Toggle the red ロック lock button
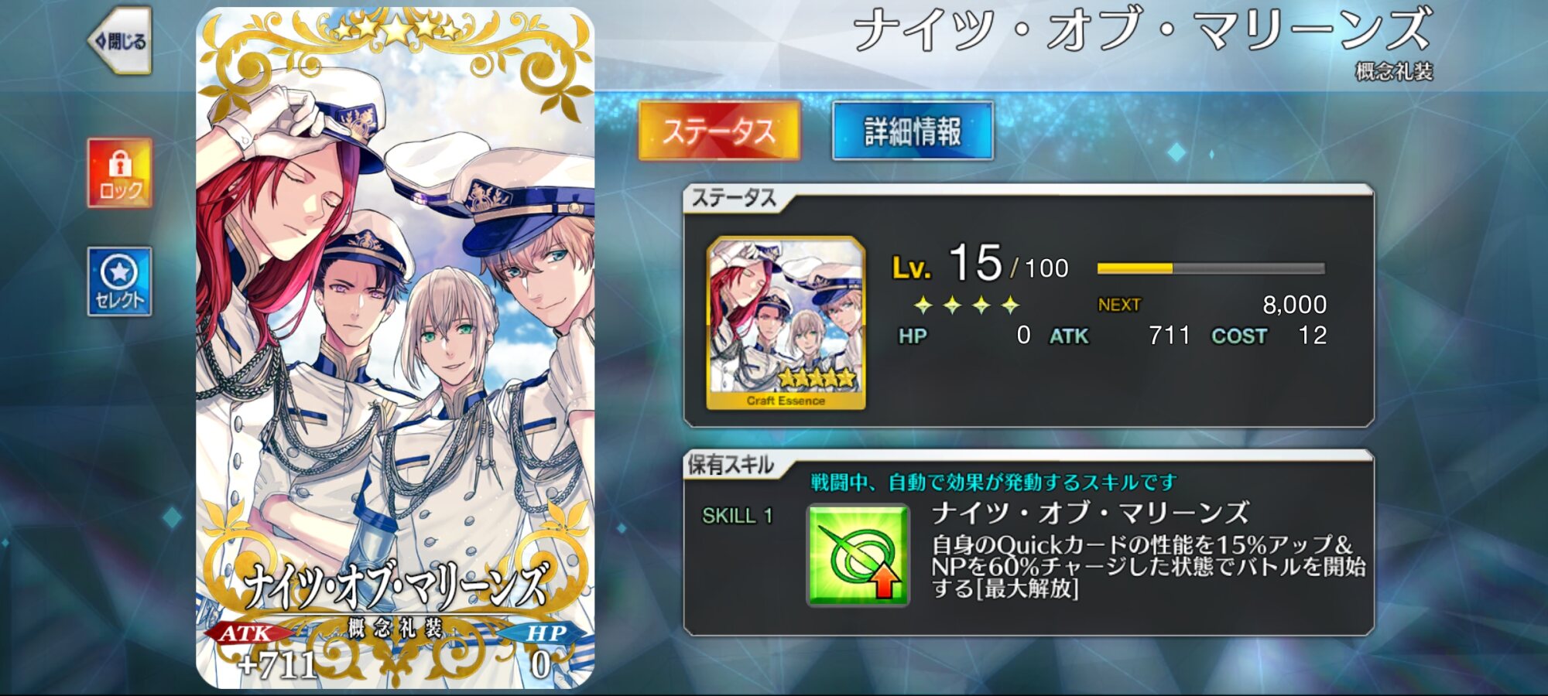The image size is (1548, 696). (x=120, y=173)
